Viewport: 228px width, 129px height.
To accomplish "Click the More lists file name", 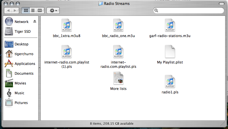I will click(118, 88).
